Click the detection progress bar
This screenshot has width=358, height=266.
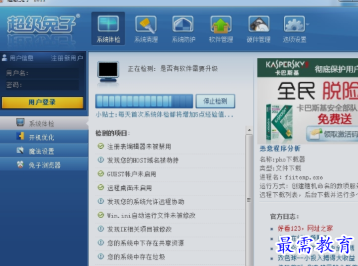click(144, 101)
